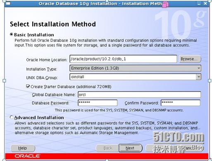
Task: Select the Advanced Installation radio button
Action: click(12, 117)
